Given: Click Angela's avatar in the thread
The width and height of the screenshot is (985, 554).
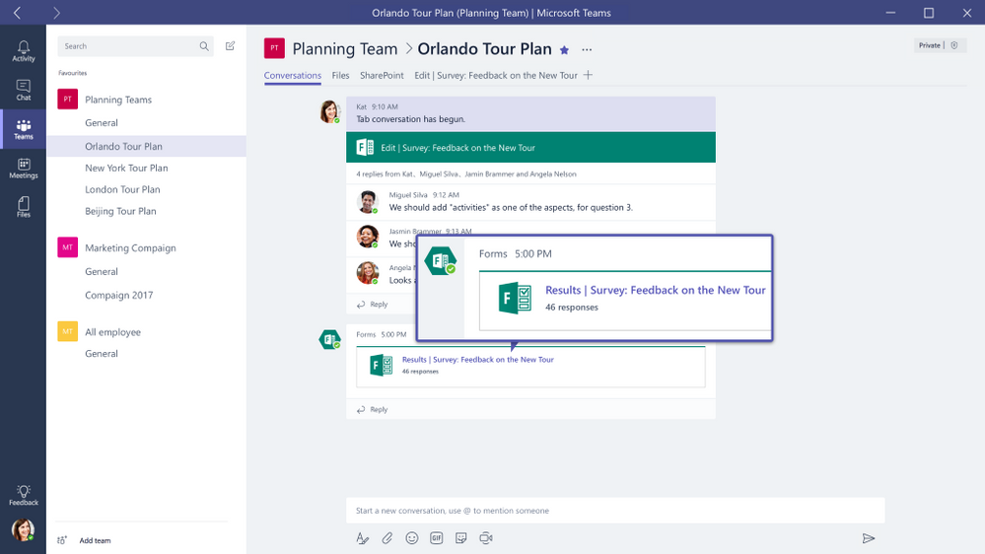Looking at the screenshot, I should coord(368,273).
